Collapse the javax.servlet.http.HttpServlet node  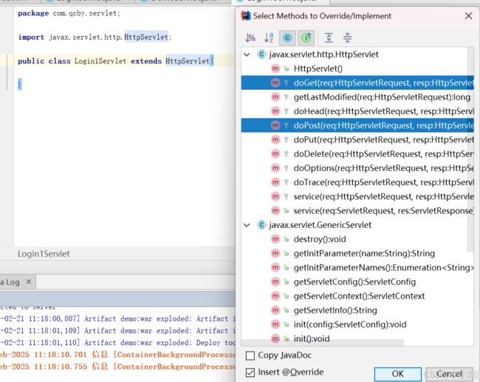pos(247,55)
